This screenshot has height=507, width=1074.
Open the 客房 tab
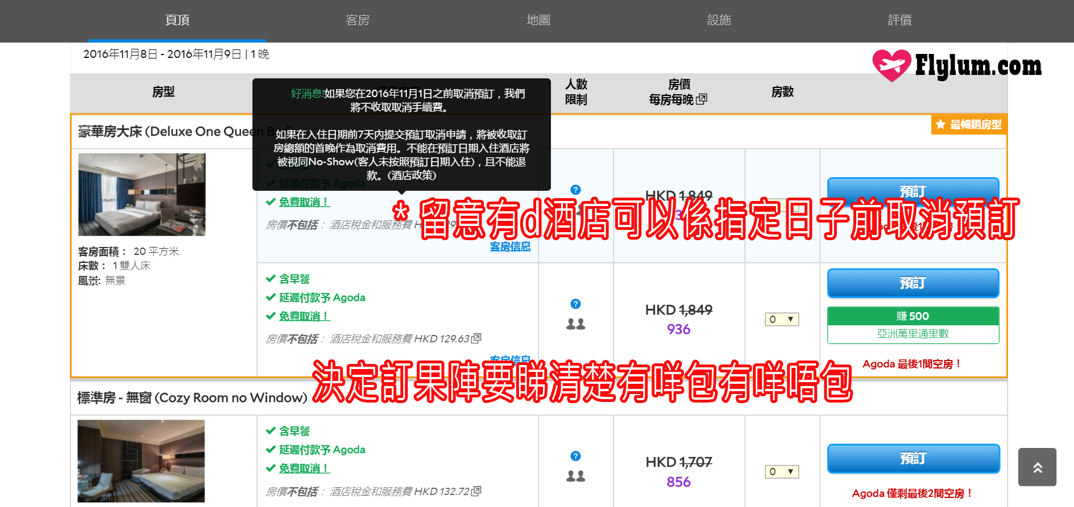[358, 20]
